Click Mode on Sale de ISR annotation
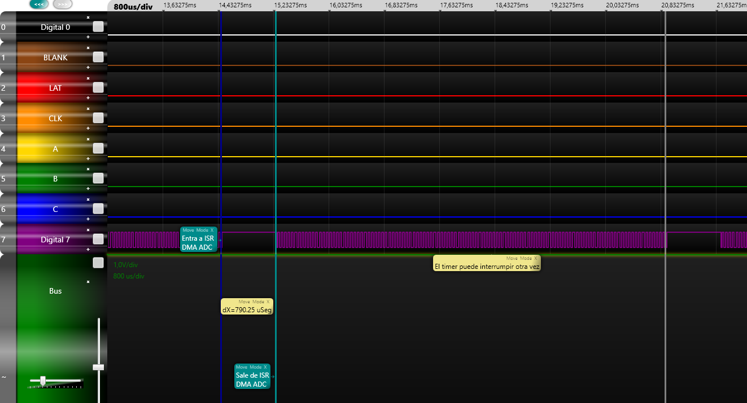The width and height of the screenshot is (747, 403). [255, 367]
